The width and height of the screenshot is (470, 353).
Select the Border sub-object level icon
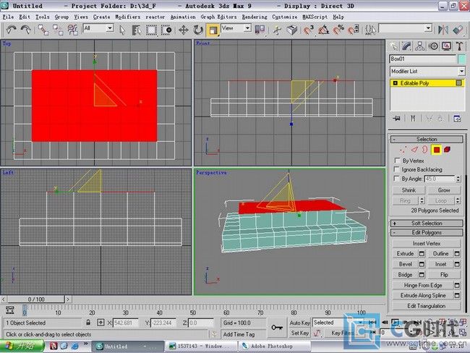[424, 149]
